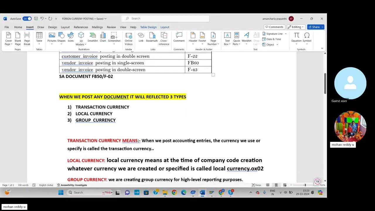Open the Editing mode dropdown
The image size is (375, 211).
click(x=296, y=27)
